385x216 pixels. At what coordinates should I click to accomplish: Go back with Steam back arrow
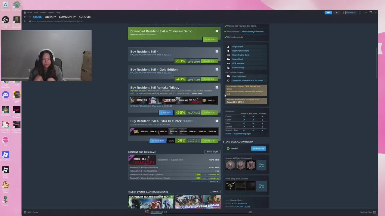pos(25,17)
